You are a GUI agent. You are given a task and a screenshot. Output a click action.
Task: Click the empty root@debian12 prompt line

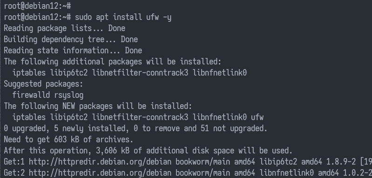click(37, 6)
